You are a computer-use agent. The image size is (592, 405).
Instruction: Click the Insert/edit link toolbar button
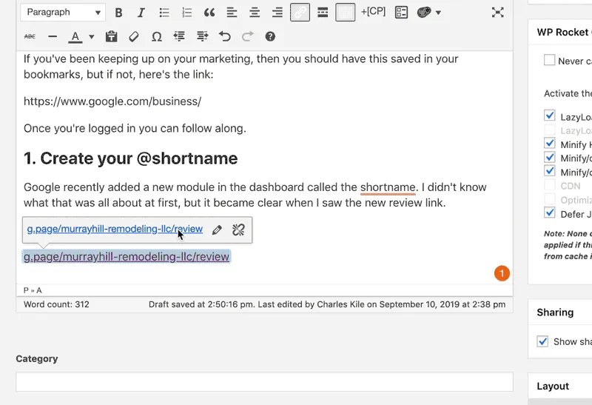(x=300, y=13)
